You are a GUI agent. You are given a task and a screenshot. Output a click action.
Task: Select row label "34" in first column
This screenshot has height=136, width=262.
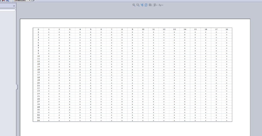(x=38, y=120)
